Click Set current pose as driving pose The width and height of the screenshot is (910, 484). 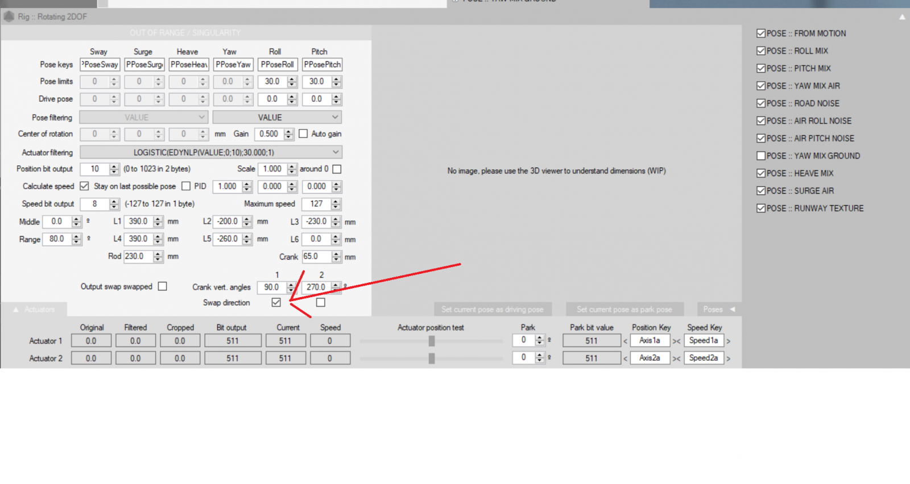coord(493,309)
